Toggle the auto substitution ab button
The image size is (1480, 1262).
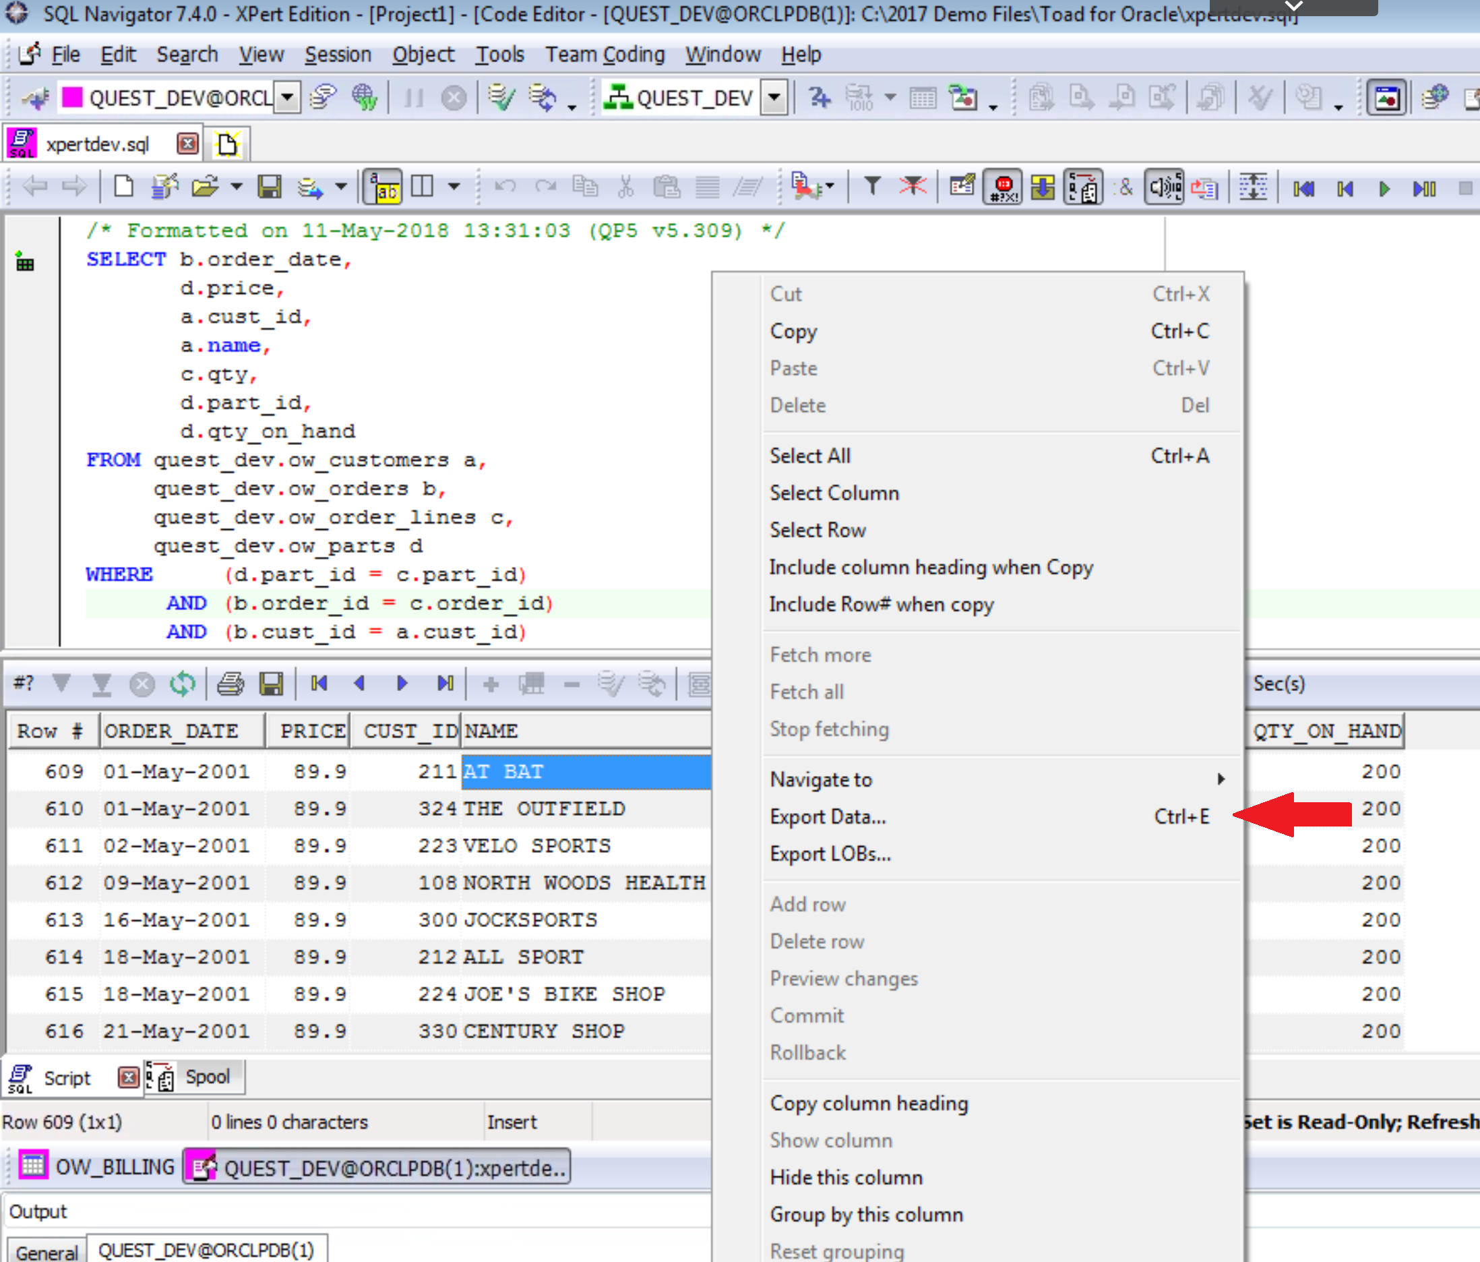coord(382,187)
